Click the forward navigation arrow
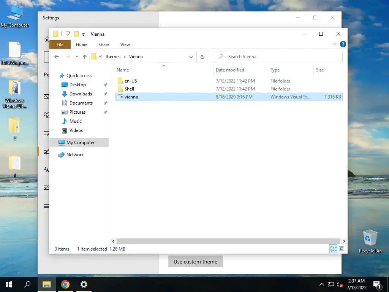Screen dimensions: 389x292 pyautogui.click(x=68, y=57)
